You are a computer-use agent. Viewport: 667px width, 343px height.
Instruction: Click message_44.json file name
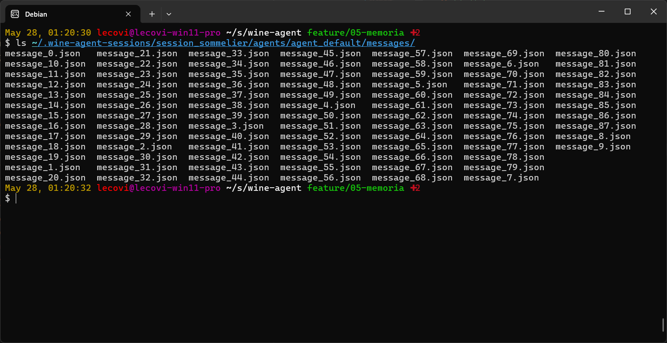click(x=228, y=178)
